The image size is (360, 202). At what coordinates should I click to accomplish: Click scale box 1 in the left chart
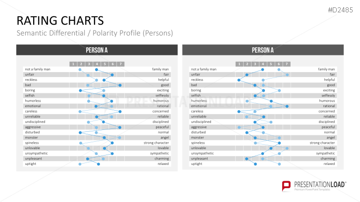click(72, 64)
